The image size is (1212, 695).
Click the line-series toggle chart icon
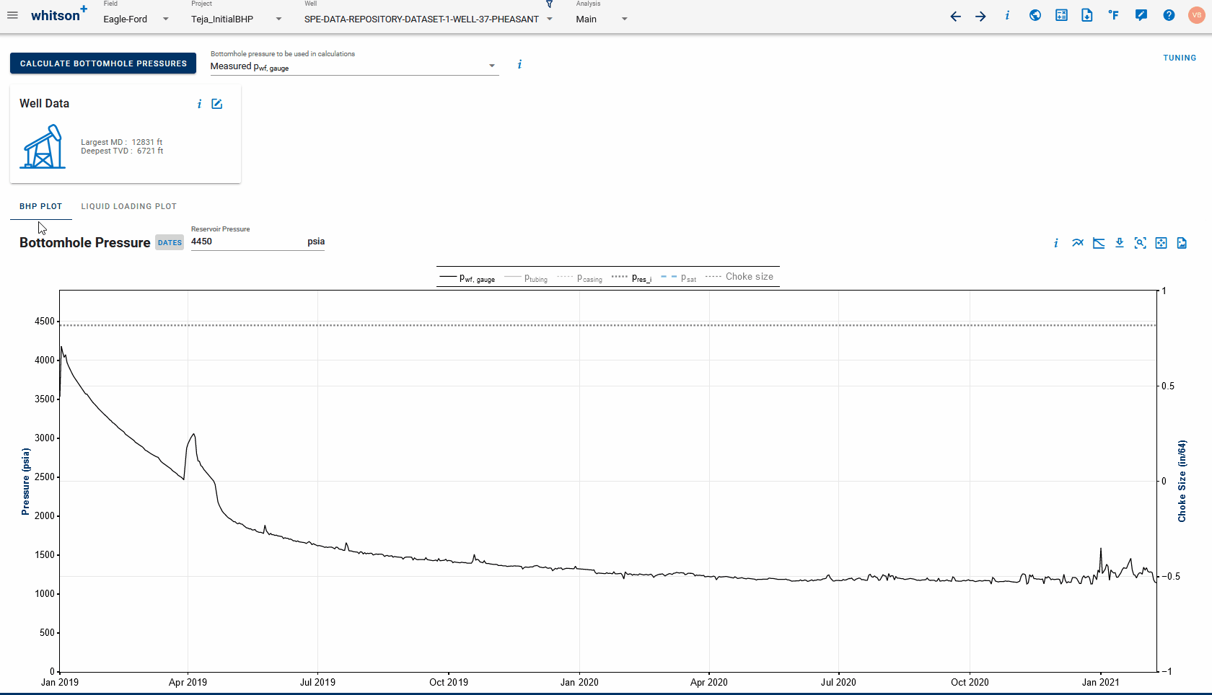point(1078,243)
